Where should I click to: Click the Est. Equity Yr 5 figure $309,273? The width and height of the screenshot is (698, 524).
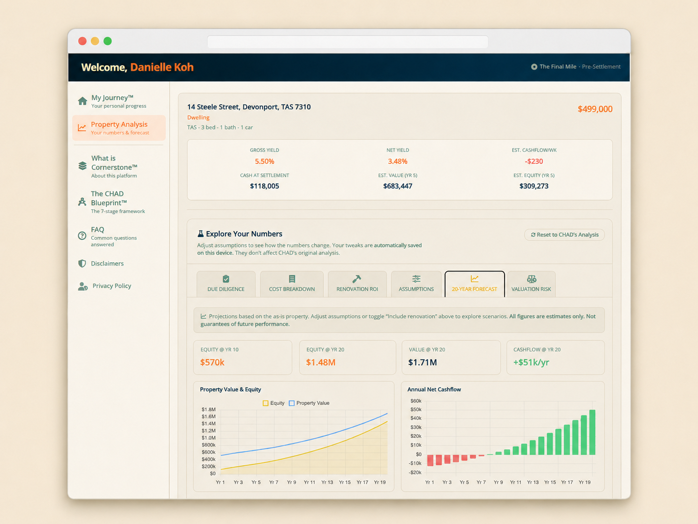[534, 186]
